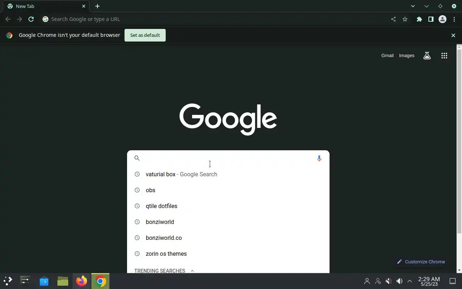This screenshot has height=289, width=462.
Task: Open the tab search dropdown arrow
Action: (413, 6)
